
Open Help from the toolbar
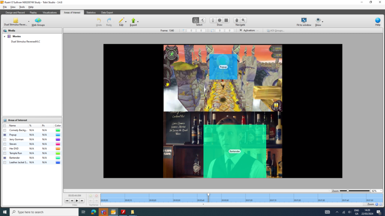point(377,20)
